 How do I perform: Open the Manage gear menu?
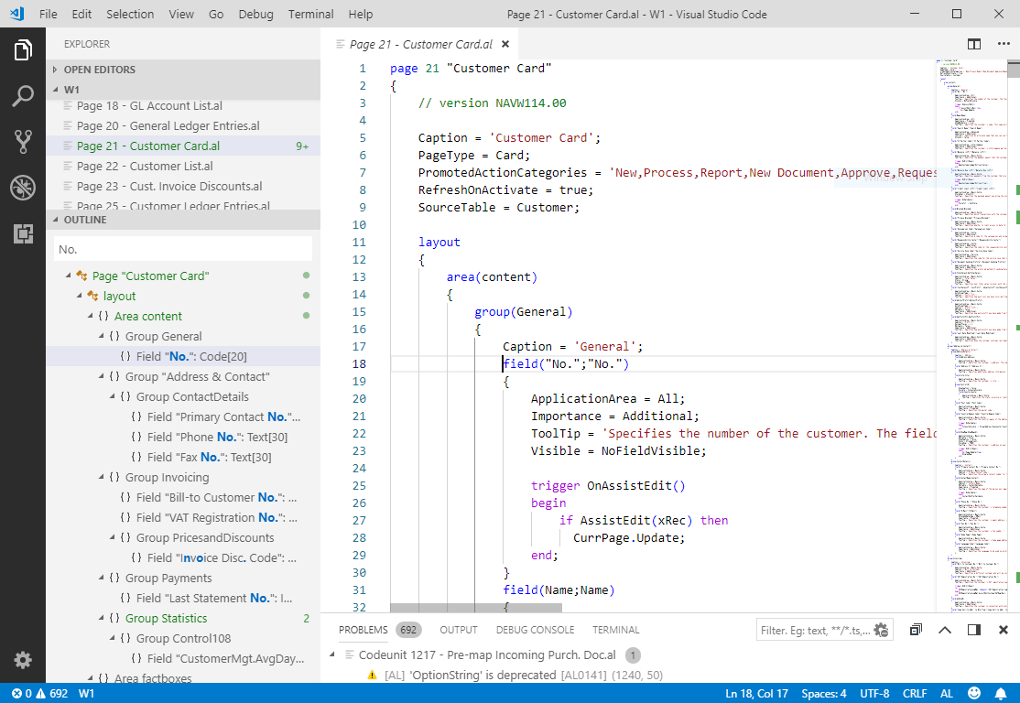tap(23, 660)
